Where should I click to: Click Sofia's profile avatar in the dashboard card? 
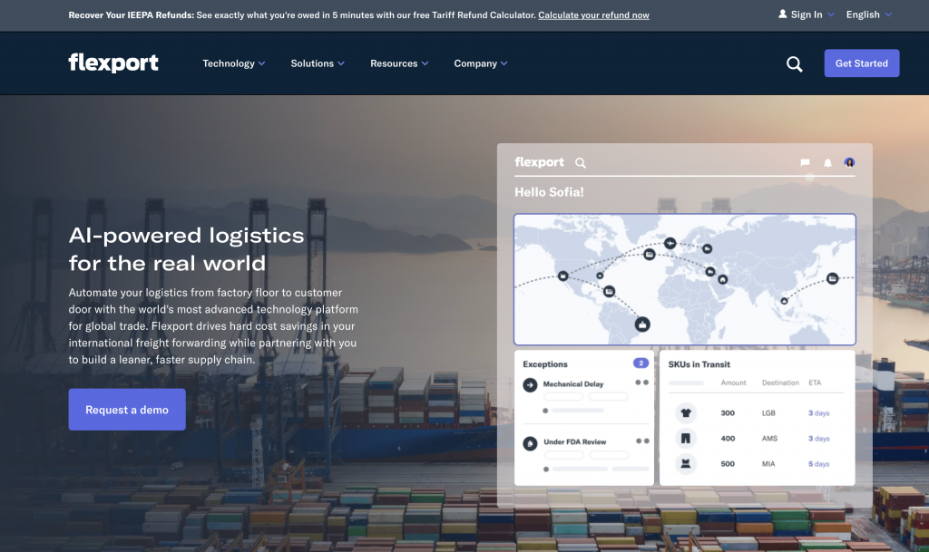(849, 163)
